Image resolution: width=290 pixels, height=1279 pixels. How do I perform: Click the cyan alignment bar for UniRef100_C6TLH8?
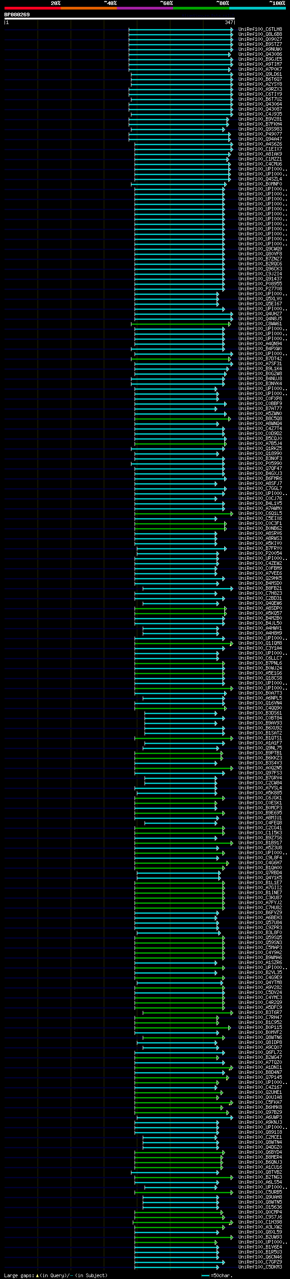(180, 29)
